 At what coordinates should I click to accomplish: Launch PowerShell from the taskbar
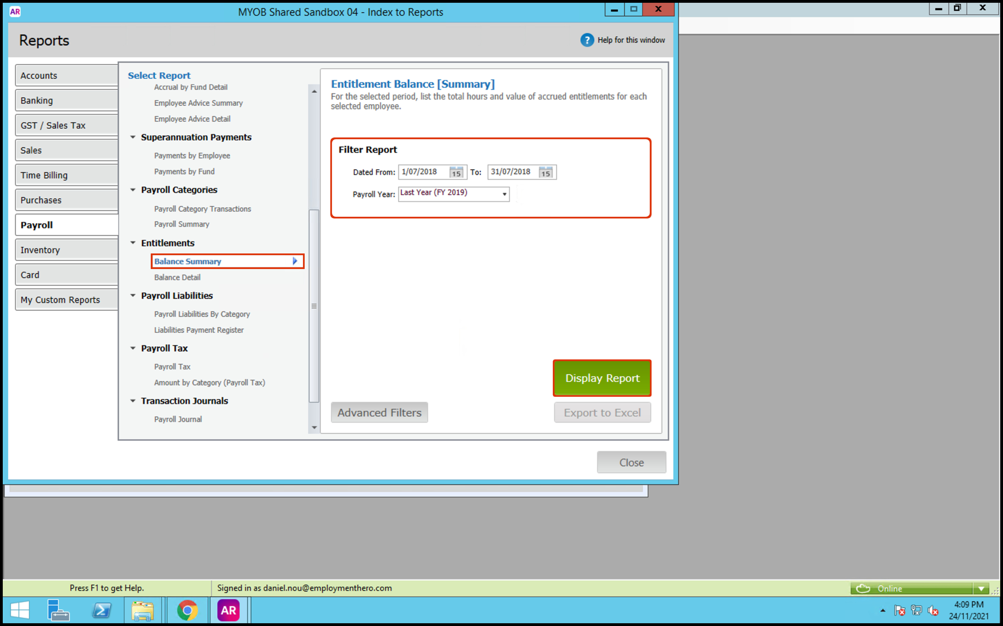[102, 610]
